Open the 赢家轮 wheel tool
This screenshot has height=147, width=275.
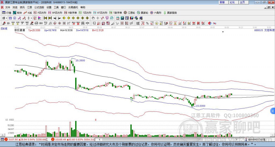click(x=143, y=13)
